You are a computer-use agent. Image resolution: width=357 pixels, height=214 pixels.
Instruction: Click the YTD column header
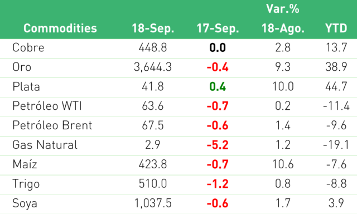pyautogui.click(x=336, y=28)
